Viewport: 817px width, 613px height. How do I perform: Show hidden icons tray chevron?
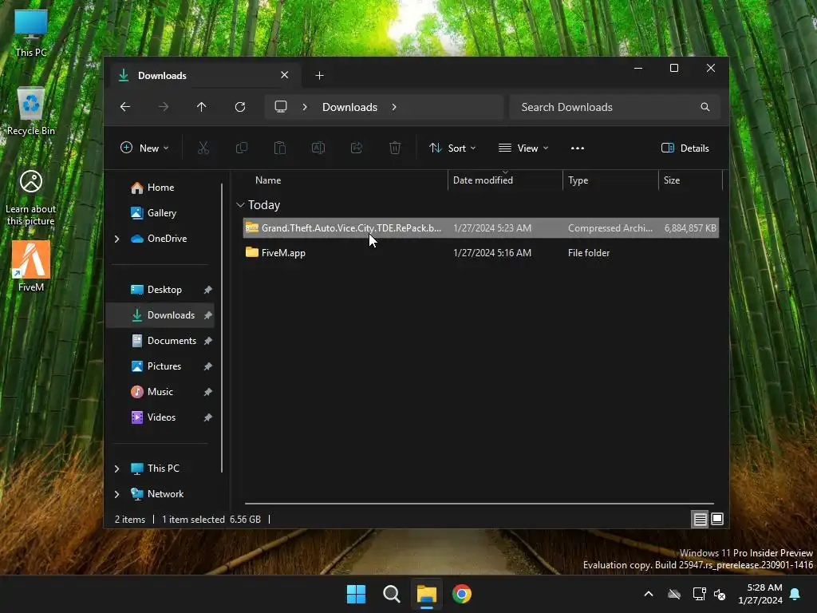(x=649, y=594)
